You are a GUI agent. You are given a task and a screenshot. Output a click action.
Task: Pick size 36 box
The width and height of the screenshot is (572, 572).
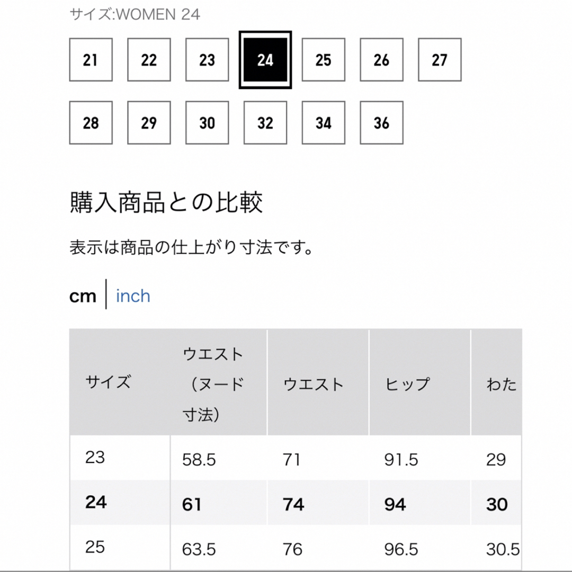(x=381, y=123)
